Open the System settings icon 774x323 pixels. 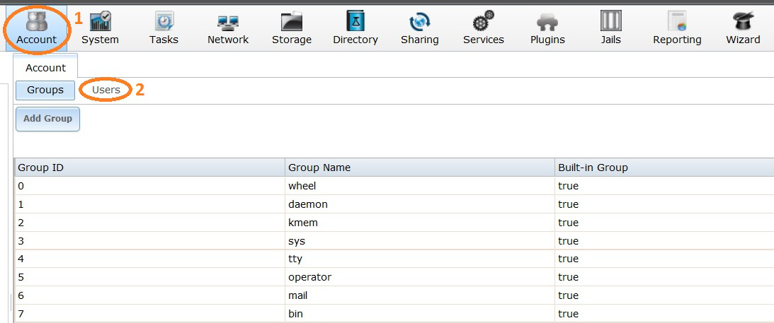click(x=100, y=21)
